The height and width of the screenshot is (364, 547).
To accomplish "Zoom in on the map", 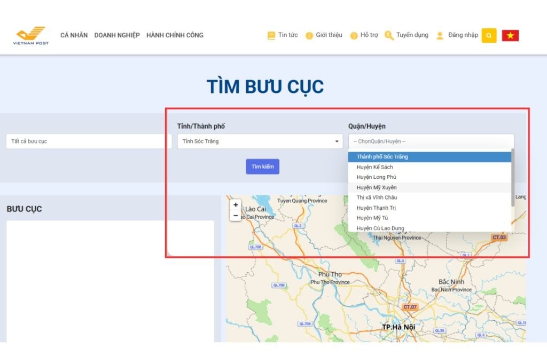I will pos(236,205).
